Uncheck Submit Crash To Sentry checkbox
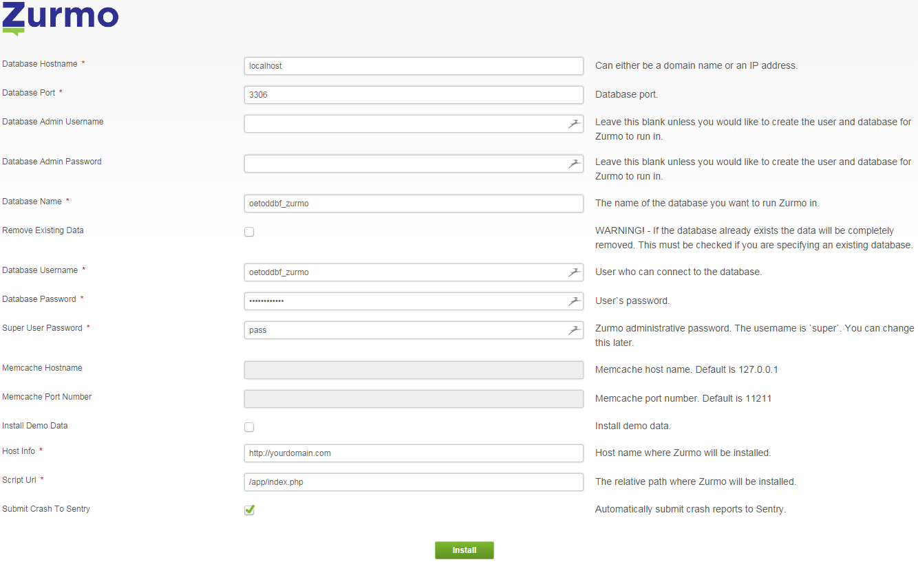The height and width of the screenshot is (564, 918). click(249, 510)
